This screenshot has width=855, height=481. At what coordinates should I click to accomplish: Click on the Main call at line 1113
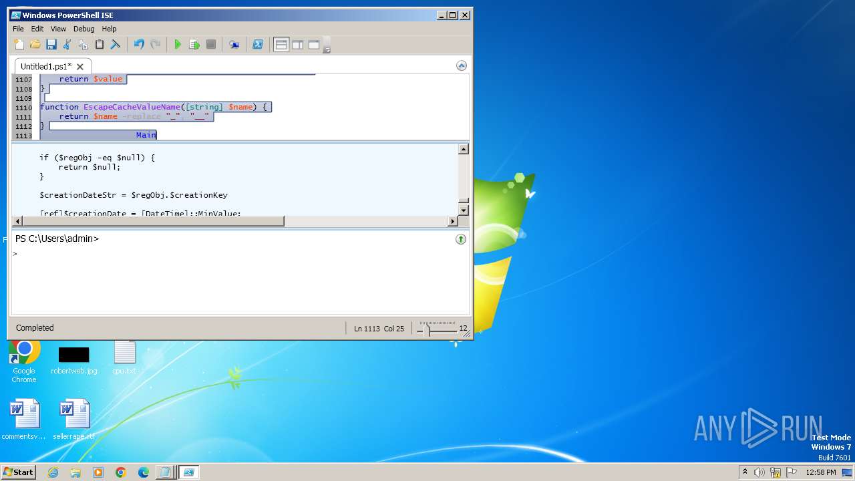146,135
